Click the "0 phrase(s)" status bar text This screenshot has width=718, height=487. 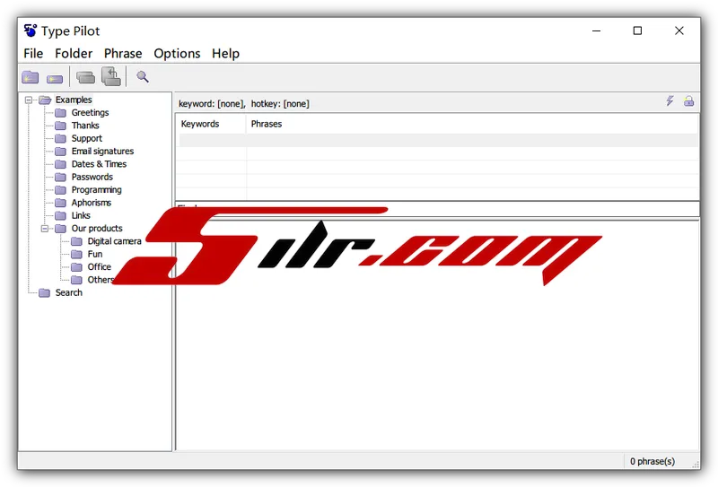tap(652, 461)
